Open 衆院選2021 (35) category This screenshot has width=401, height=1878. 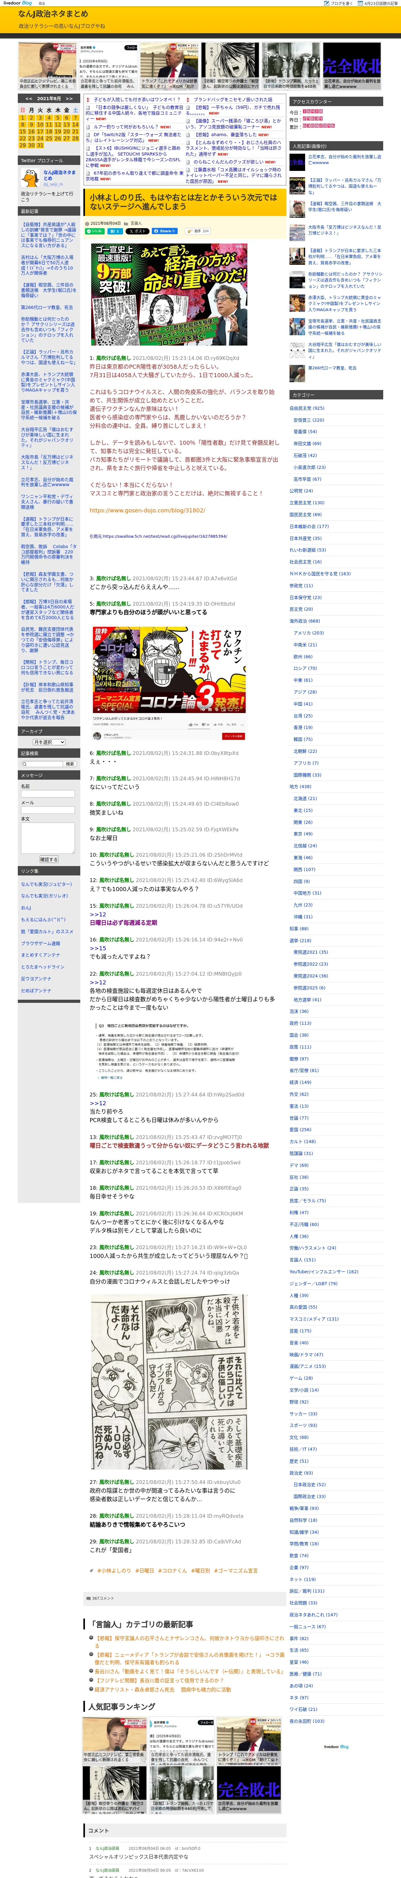pyautogui.click(x=311, y=952)
